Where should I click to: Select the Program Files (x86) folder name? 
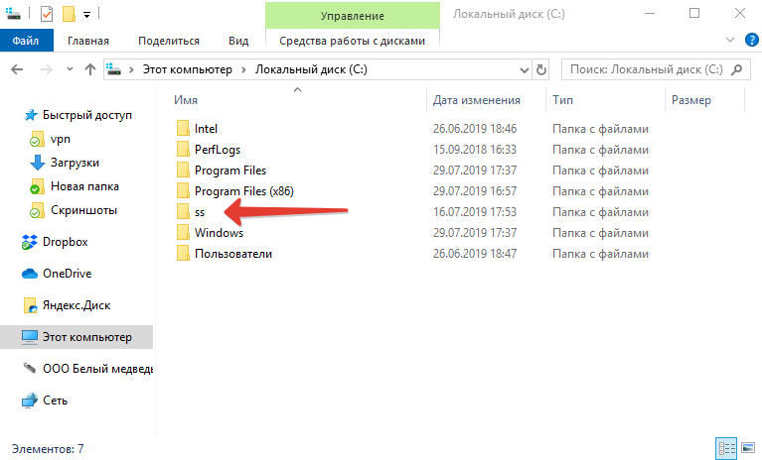pos(244,191)
